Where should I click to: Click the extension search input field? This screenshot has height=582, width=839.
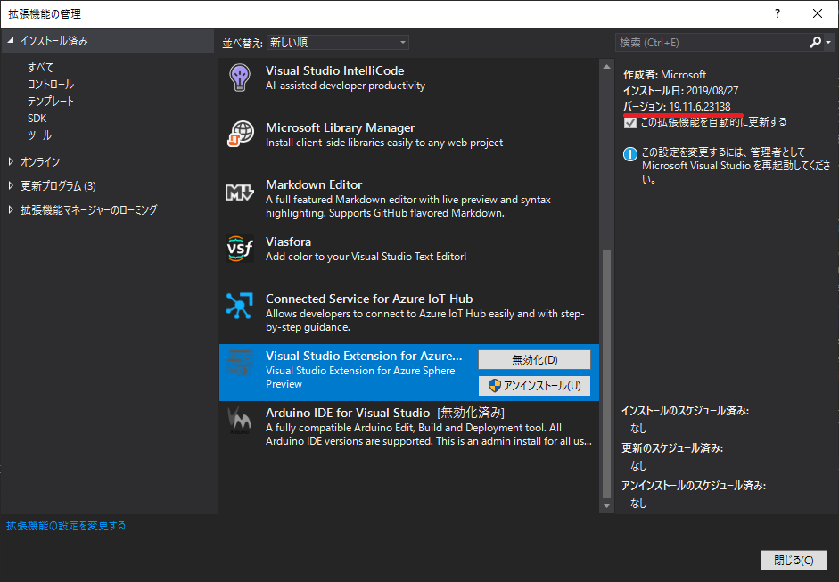tap(712, 42)
